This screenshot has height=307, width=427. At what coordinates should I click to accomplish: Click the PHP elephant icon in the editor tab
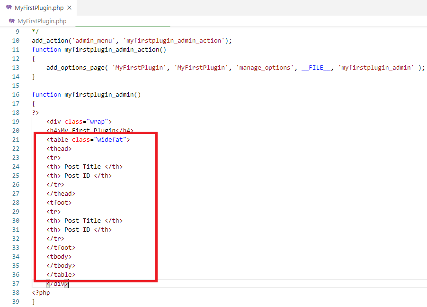tap(9, 8)
